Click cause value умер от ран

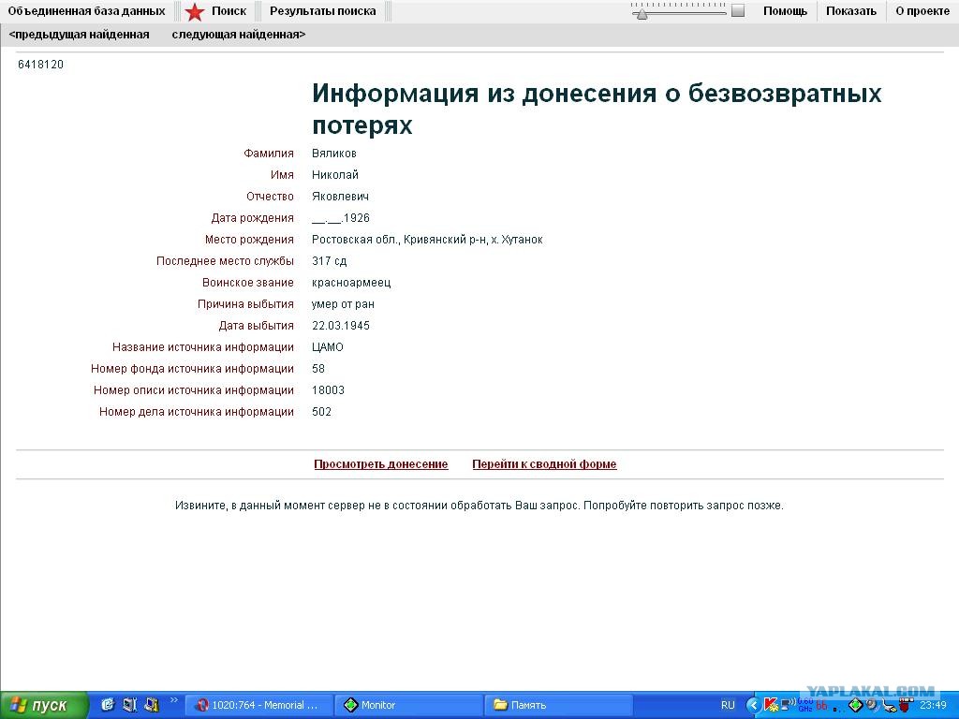point(343,304)
